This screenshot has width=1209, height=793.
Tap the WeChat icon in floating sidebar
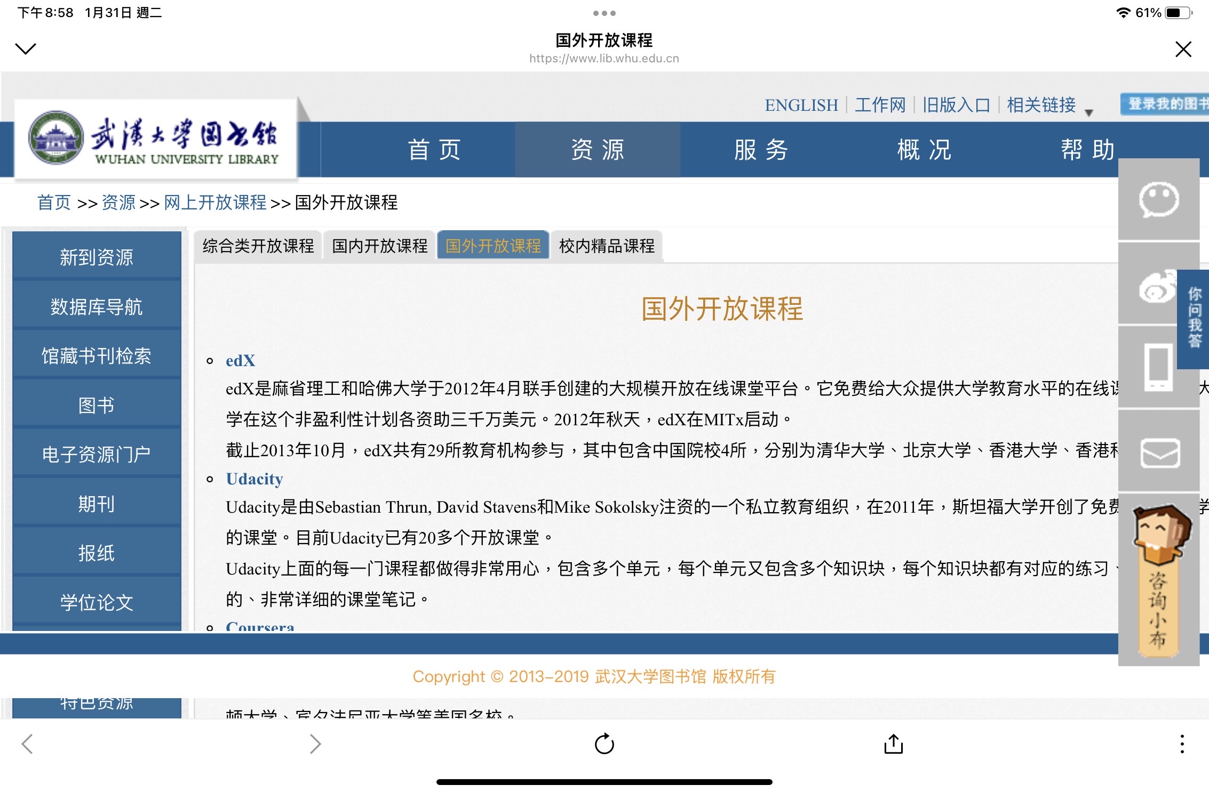[1159, 200]
